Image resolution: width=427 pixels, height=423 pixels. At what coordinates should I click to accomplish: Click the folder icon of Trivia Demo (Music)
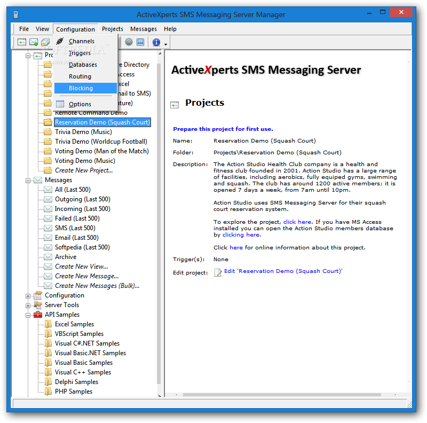(x=48, y=132)
